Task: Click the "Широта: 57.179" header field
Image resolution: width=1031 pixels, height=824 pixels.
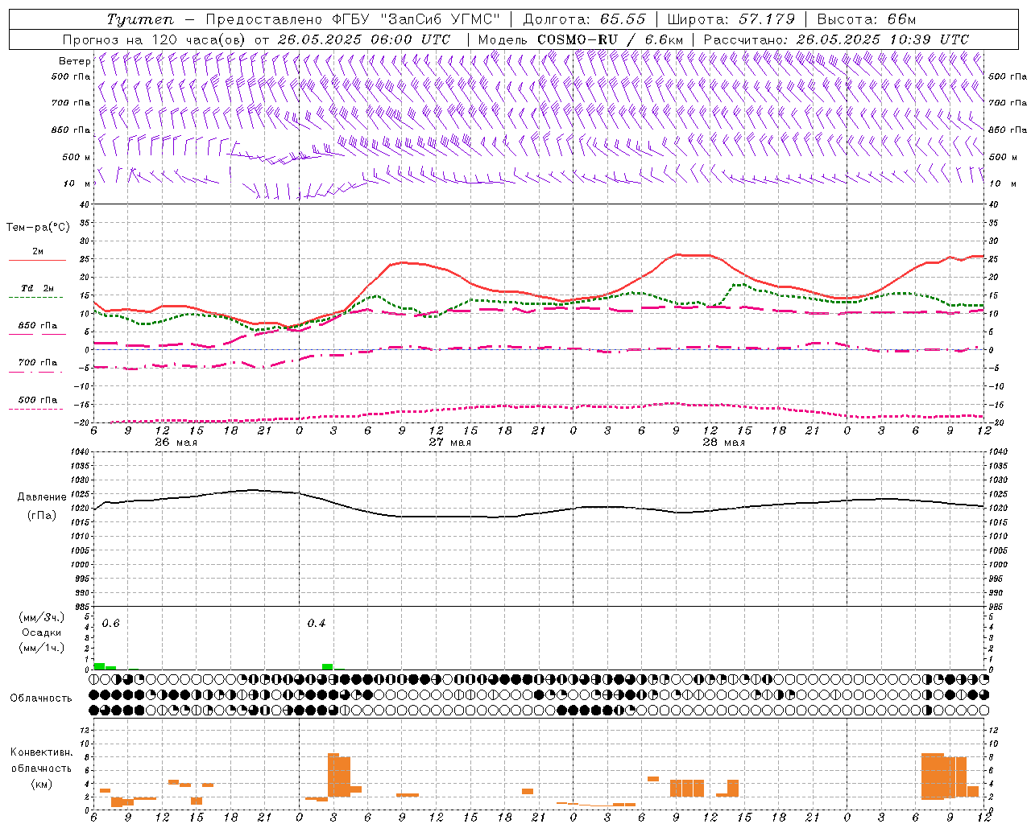Action: [x=731, y=19]
